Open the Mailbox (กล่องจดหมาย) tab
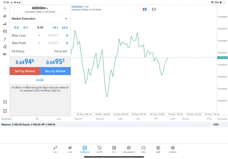Image resolution: width=228 pixels, height=159 pixels. pyautogui.click(x=129, y=149)
